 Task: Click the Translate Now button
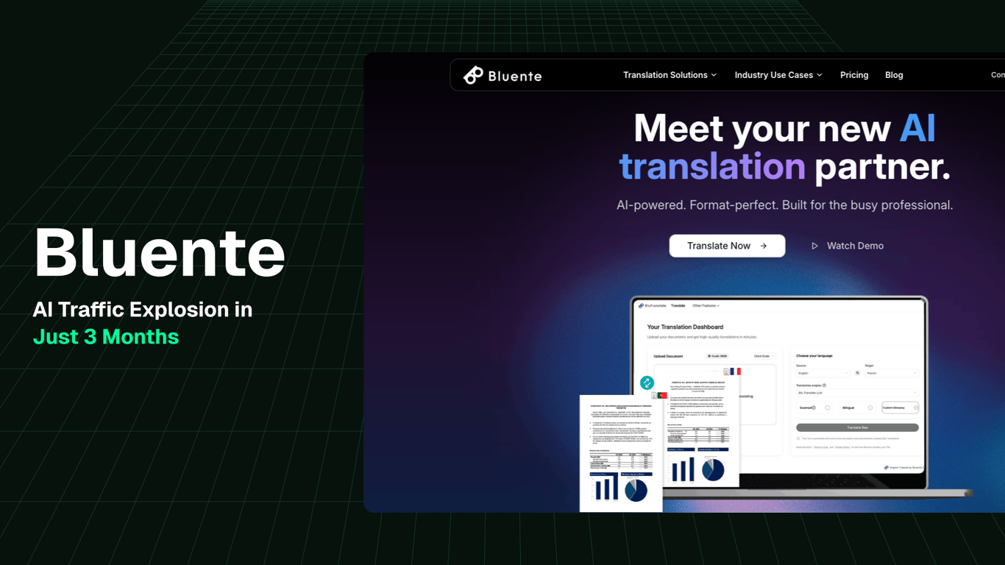pos(727,246)
